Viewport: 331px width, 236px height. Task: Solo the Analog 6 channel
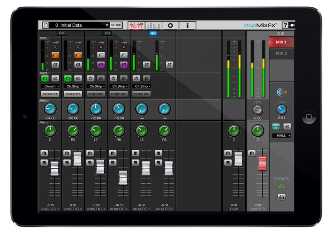[x=158, y=162]
